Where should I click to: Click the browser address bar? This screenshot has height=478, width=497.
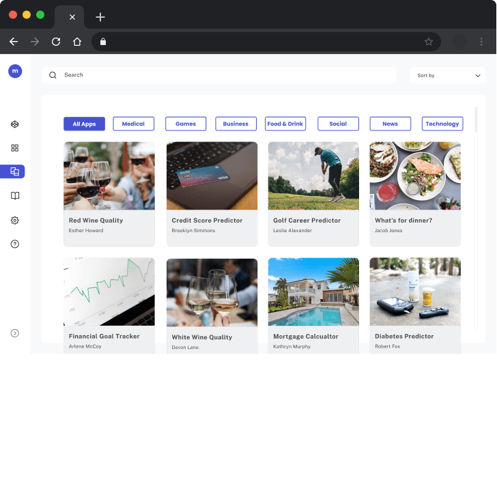click(x=266, y=42)
